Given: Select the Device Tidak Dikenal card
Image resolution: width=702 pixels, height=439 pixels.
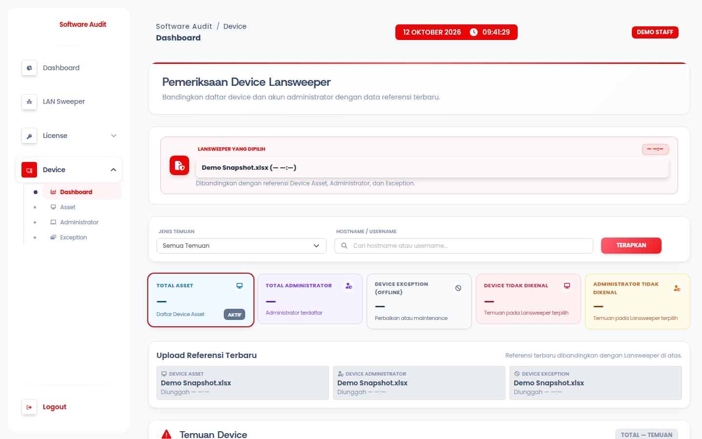Looking at the screenshot, I should (x=528, y=299).
